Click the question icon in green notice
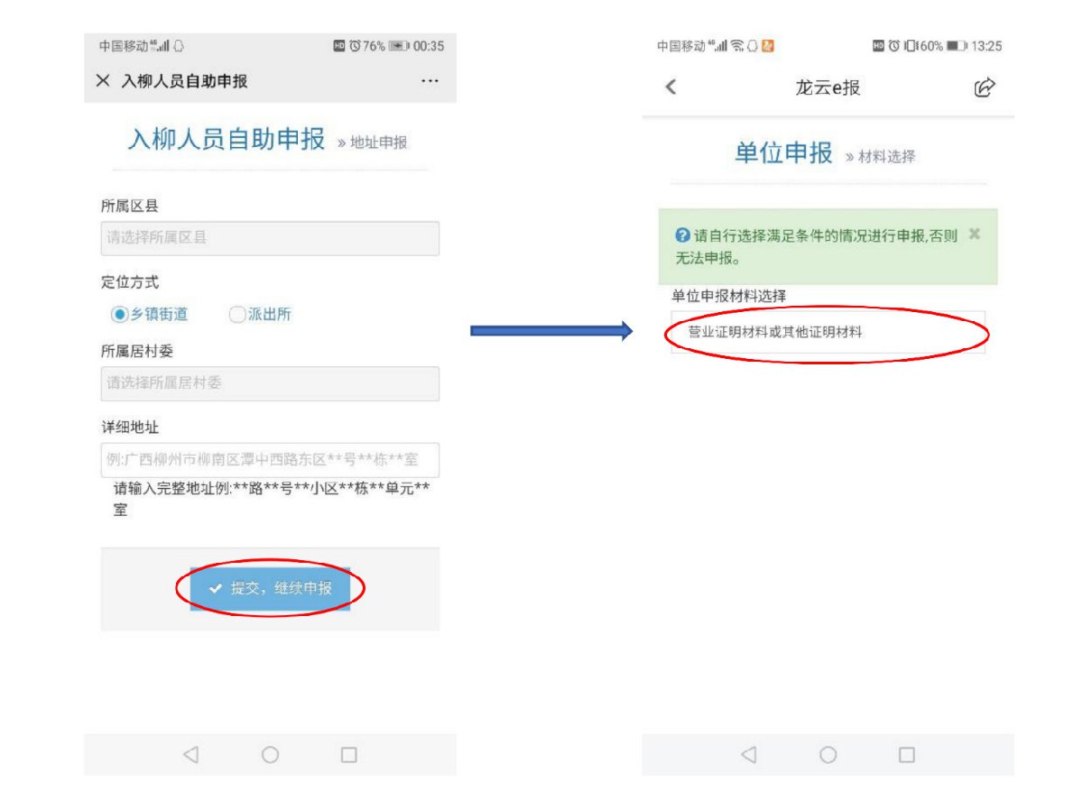1083x791 pixels. pos(683,235)
